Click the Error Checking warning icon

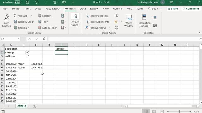click(116, 22)
